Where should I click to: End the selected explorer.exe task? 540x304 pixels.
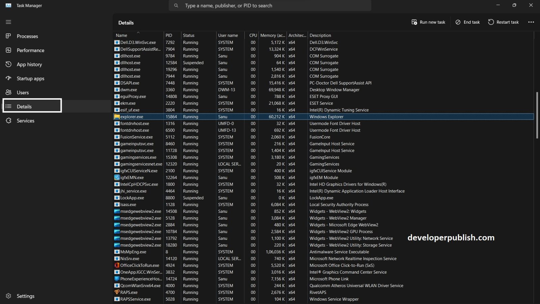467,22
